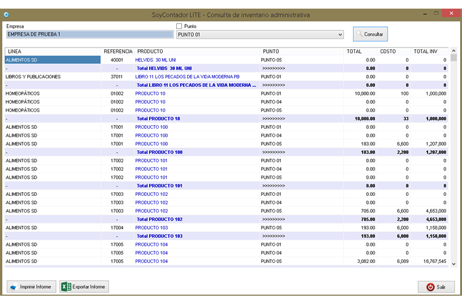
Task: Run the query with Consultar
Action: tap(370, 34)
